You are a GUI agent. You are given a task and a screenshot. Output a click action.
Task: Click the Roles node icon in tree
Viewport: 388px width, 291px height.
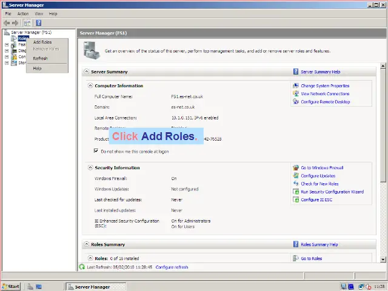coord(14,39)
